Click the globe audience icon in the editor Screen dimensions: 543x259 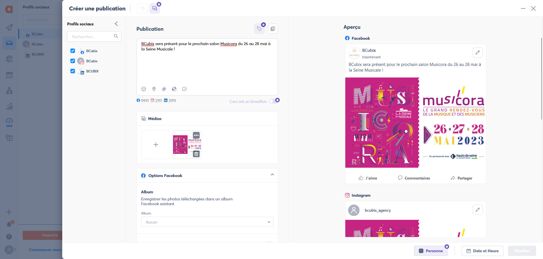click(174, 89)
